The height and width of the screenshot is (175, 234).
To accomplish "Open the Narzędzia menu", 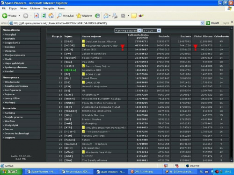I will (49, 8).
